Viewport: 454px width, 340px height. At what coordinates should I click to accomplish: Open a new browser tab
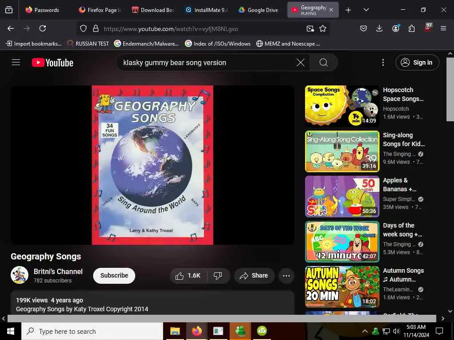click(348, 10)
